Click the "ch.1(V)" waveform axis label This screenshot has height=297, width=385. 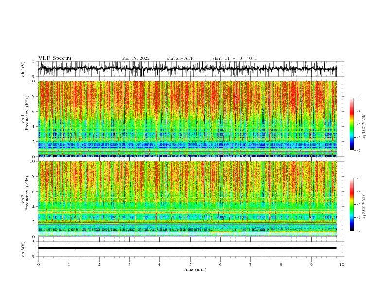click(23, 69)
